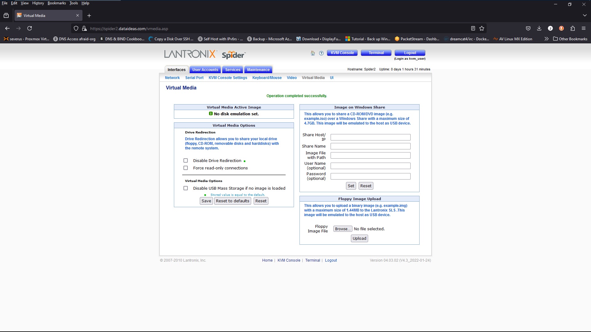Open Firefox application hamburger menu

click(x=584, y=28)
